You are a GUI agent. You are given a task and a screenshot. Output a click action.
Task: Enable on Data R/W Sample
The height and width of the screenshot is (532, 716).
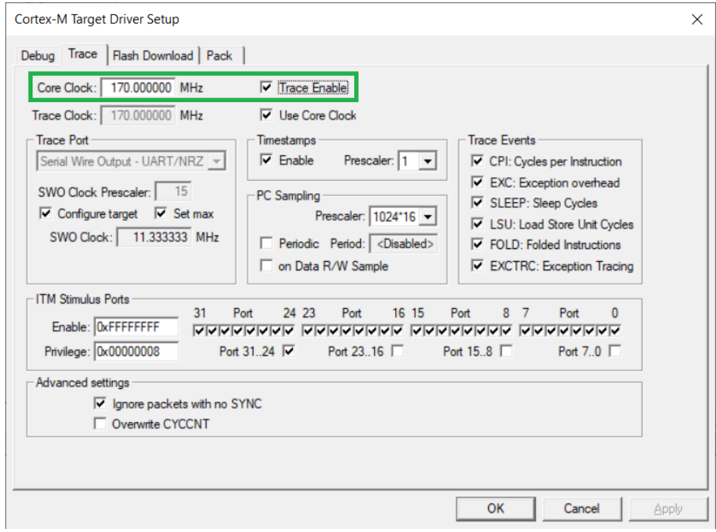266,266
